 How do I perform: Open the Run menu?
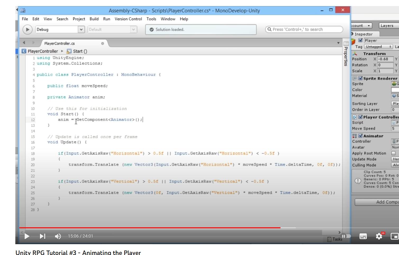[107, 19]
